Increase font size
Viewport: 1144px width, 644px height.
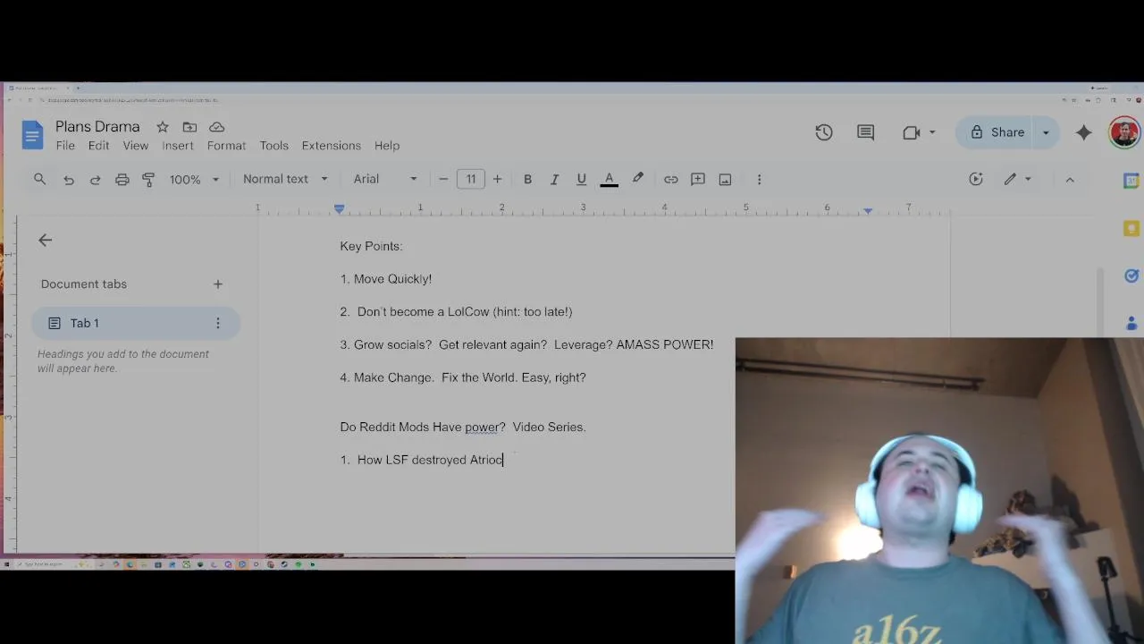pyautogui.click(x=498, y=180)
